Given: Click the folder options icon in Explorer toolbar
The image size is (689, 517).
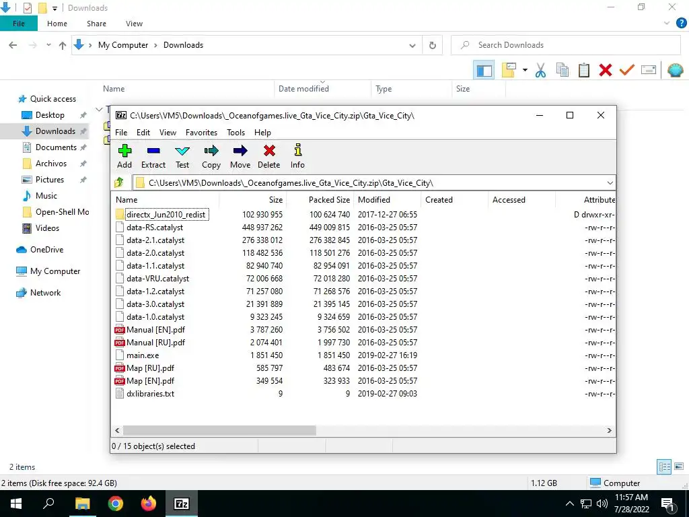Looking at the screenshot, I should click(509, 70).
